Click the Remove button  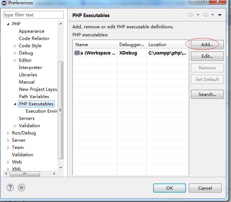point(207,68)
